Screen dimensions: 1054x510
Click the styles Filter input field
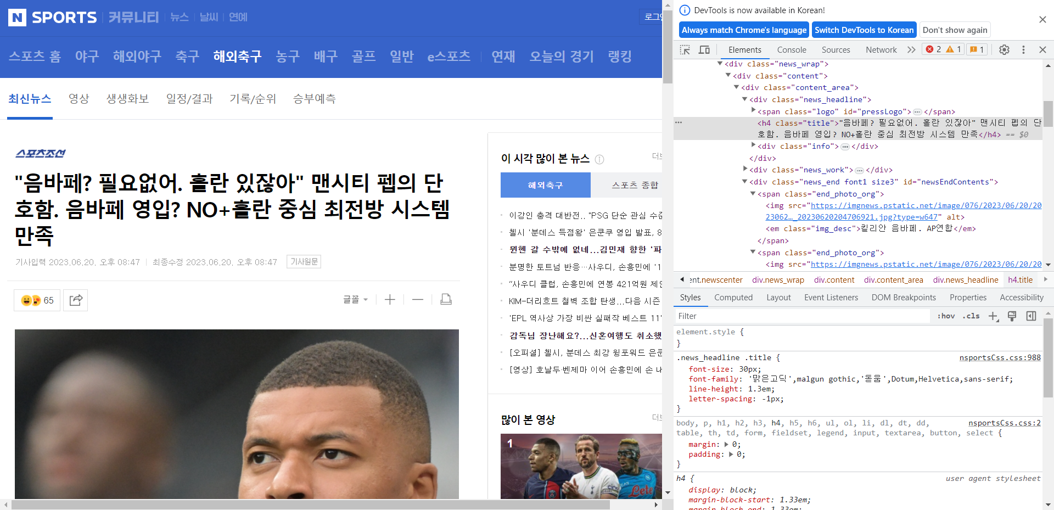pyautogui.click(x=801, y=316)
